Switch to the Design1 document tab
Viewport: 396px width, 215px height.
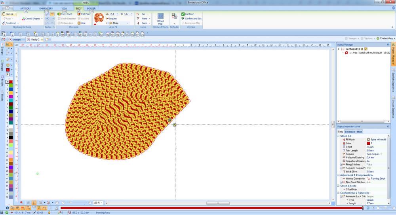tap(17, 40)
